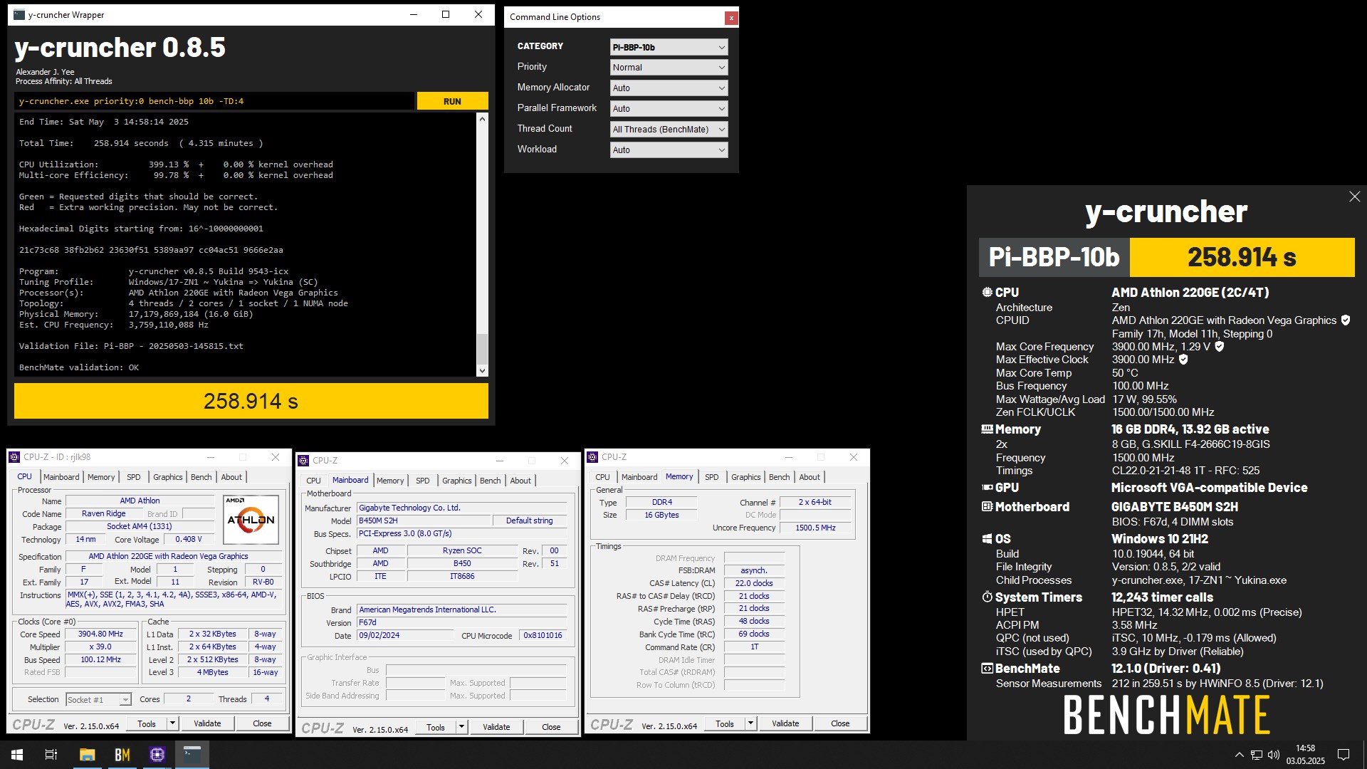Open the Thread Count dropdown
This screenshot has width=1367, height=769.
(669, 130)
